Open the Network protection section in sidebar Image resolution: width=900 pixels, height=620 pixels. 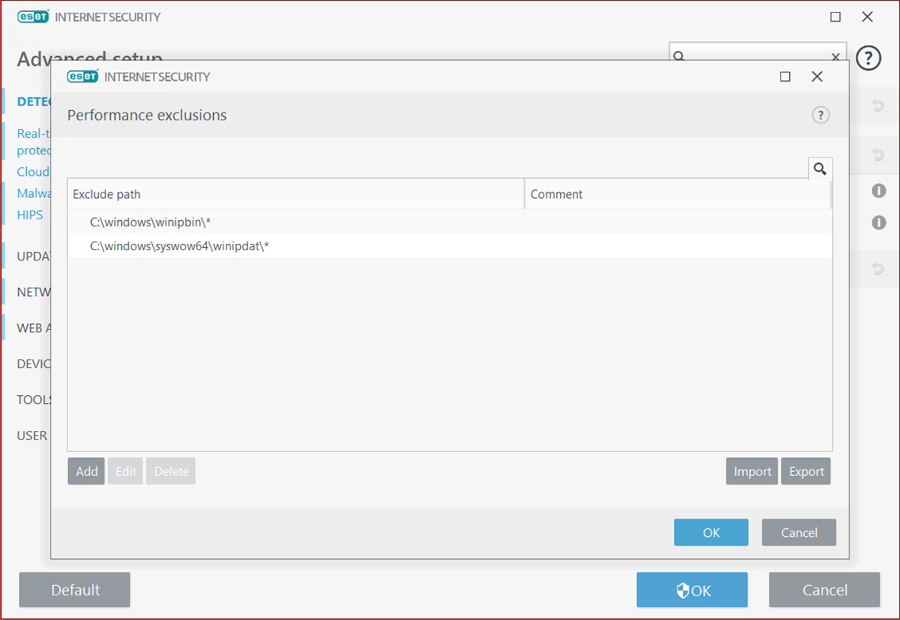click(33, 292)
